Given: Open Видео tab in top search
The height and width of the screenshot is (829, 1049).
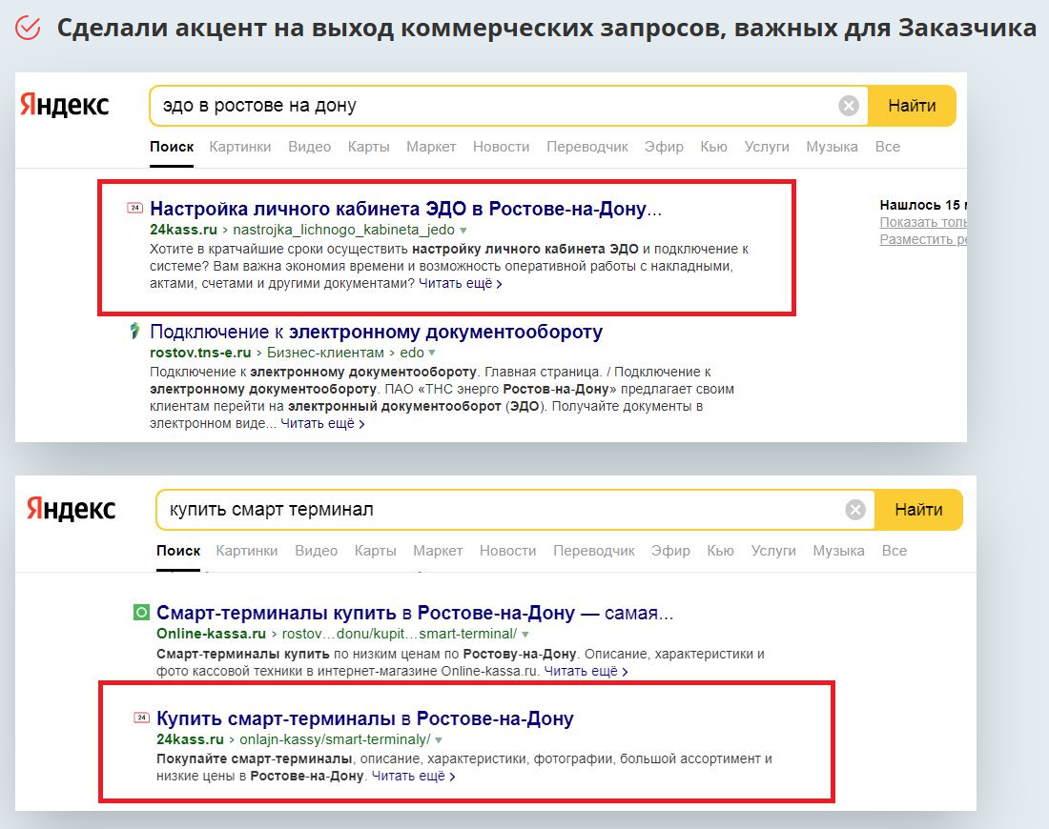Looking at the screenshot, I should point(309,147).
